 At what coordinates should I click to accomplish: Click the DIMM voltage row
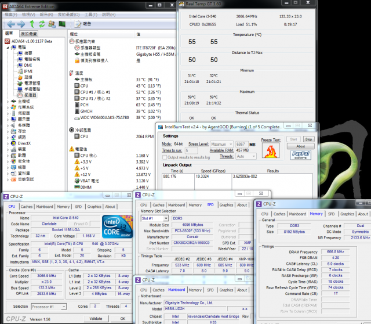click(112, 187)
